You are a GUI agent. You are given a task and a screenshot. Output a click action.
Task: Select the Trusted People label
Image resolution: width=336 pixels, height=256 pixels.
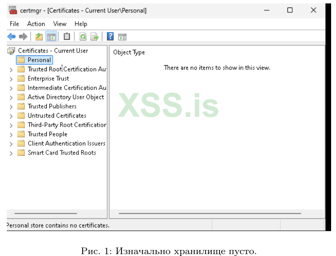tap(48, 134)
